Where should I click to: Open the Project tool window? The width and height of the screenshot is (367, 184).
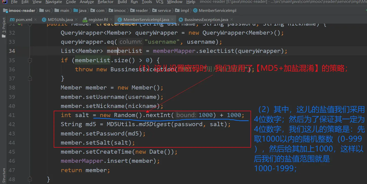[4, 25]
